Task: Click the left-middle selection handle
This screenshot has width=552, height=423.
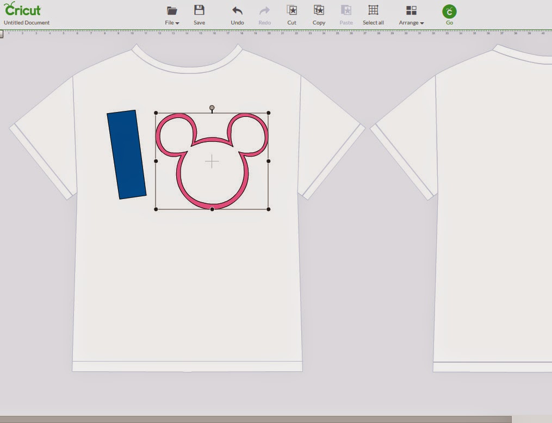Action: 156,161
